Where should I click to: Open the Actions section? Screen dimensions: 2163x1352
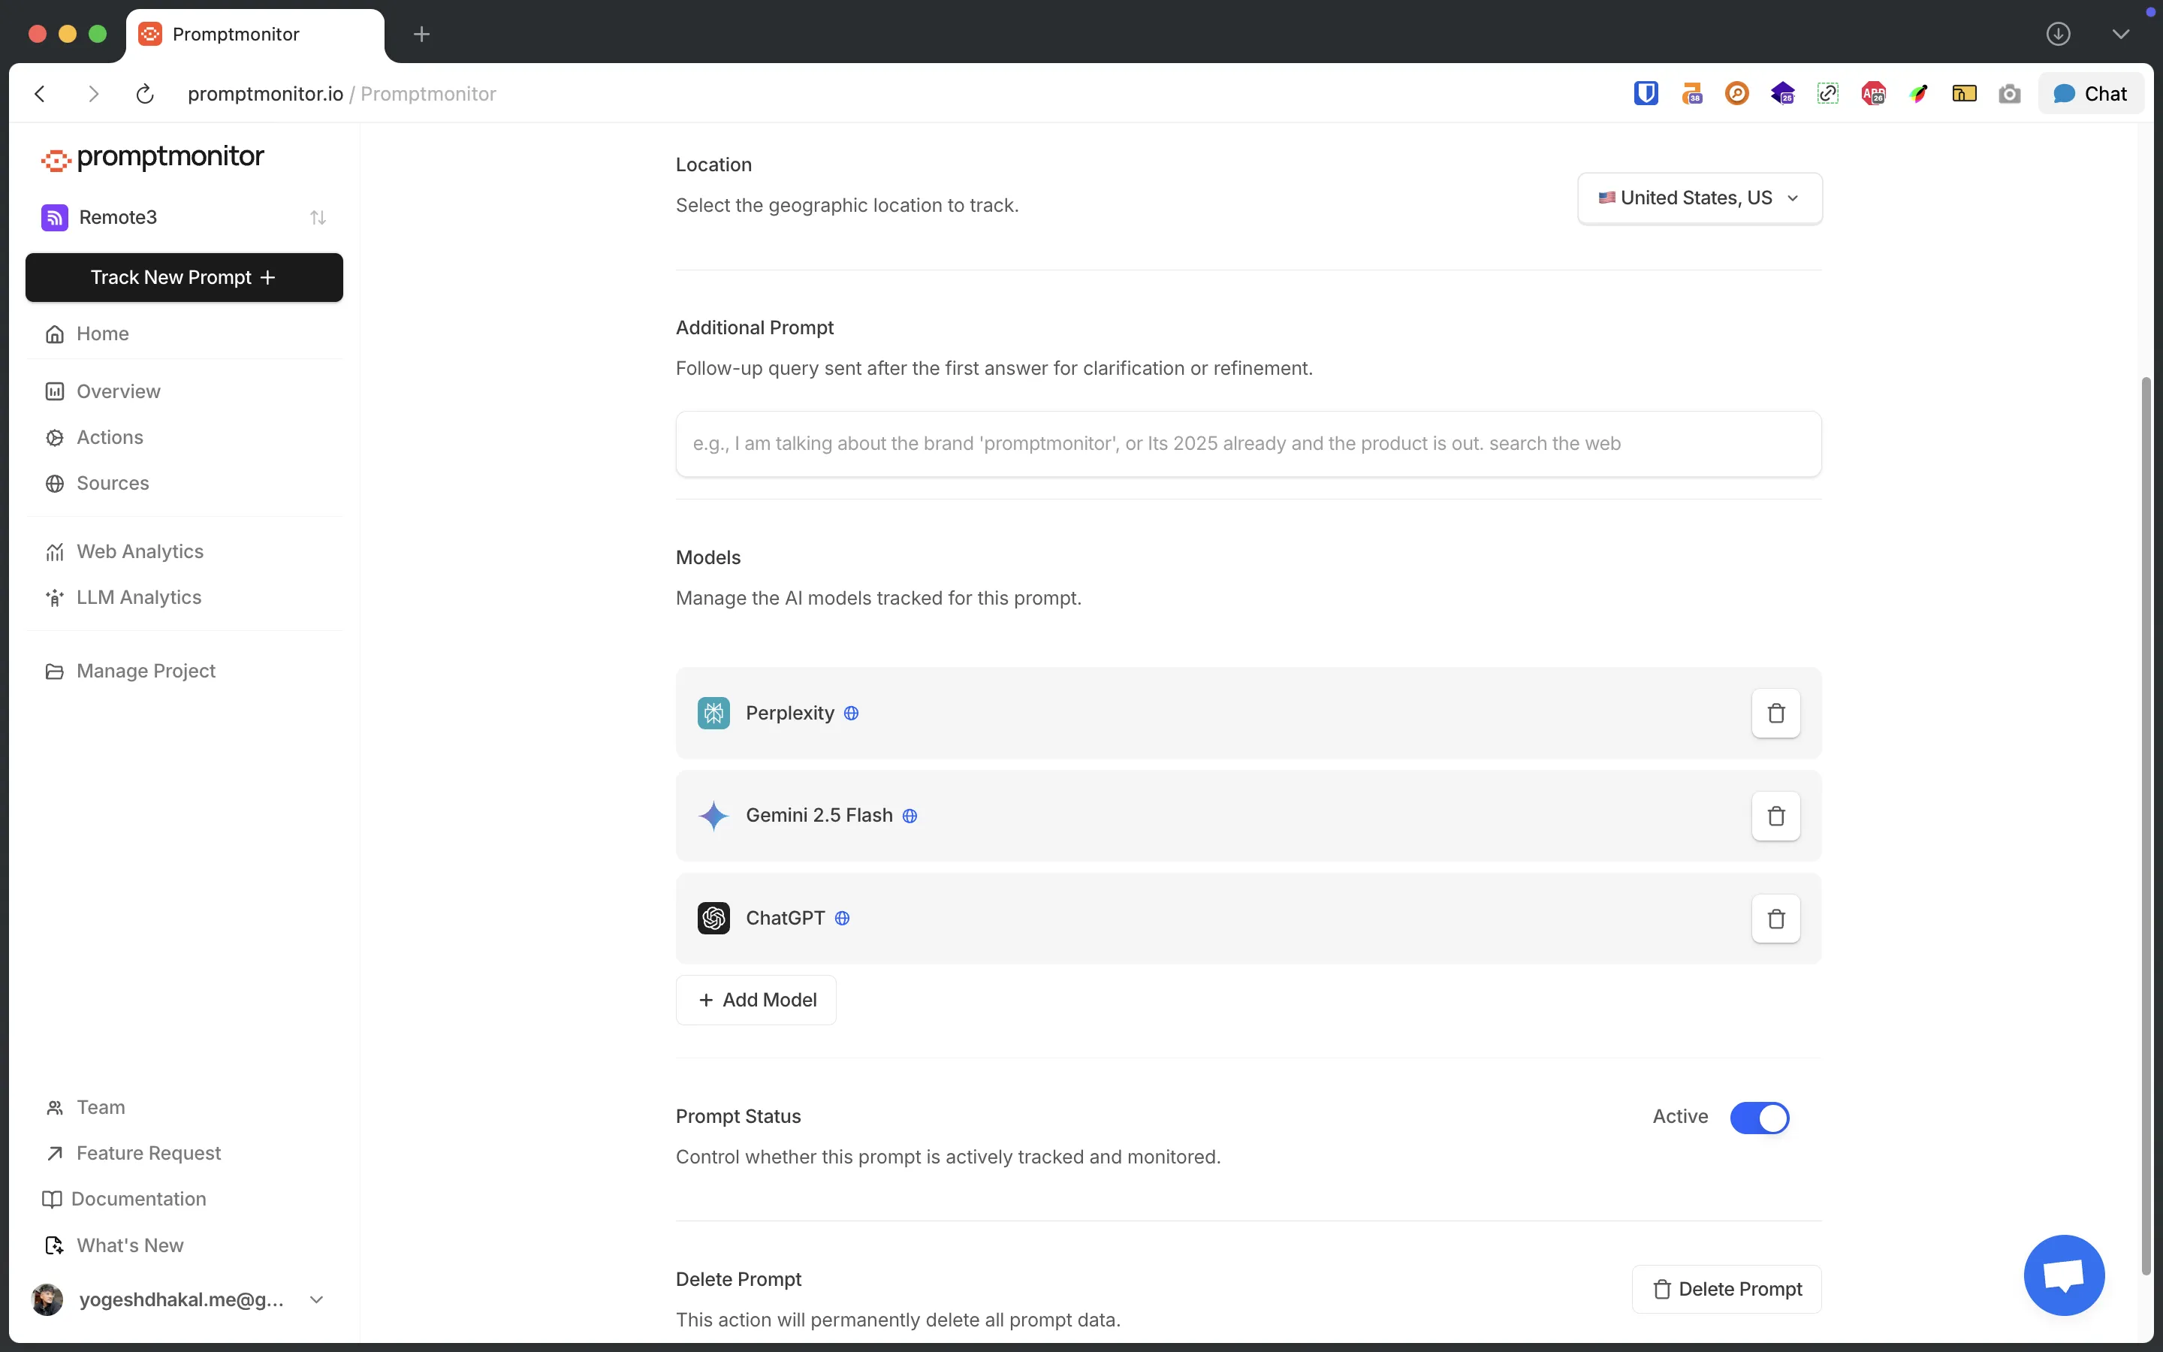coord(109,436)
